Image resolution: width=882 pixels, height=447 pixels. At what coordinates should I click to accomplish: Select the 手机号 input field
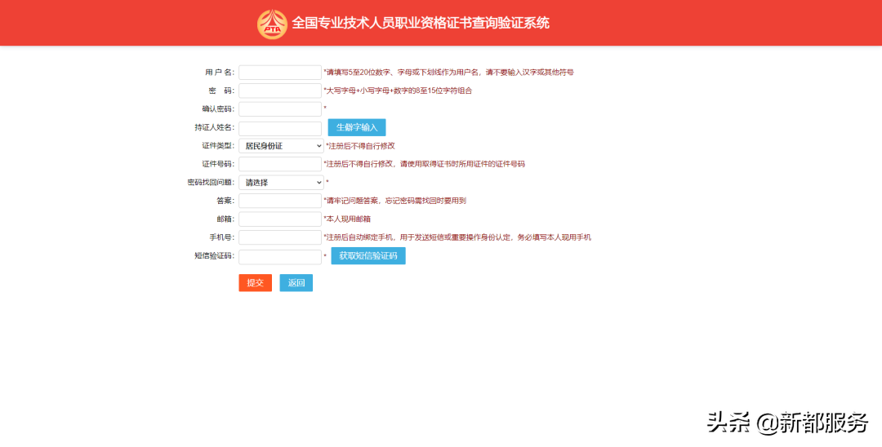click(x=280, y=237)
